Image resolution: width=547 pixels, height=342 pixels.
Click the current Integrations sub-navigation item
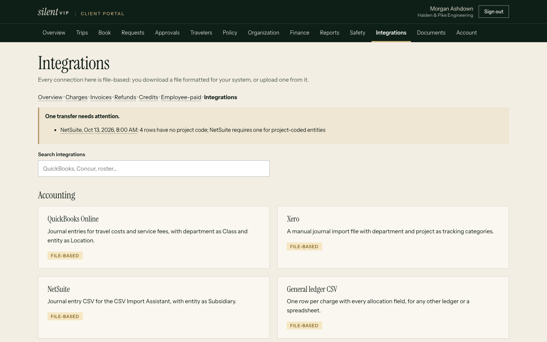point(221,97)
